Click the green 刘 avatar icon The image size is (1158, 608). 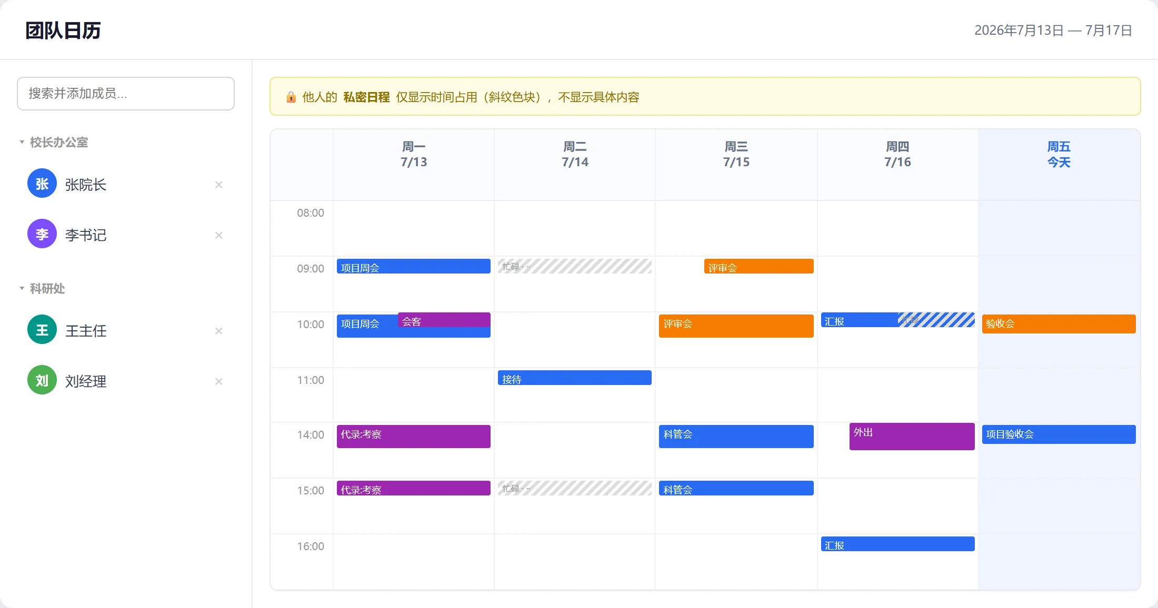click(42, 380)
